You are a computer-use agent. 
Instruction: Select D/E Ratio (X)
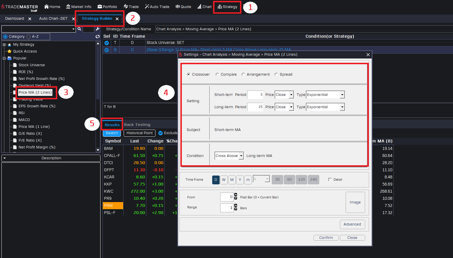point(30,134)
